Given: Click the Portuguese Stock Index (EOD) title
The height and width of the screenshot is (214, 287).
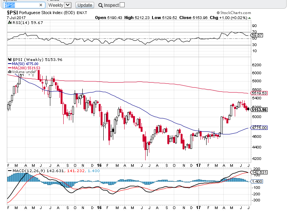Looking at the screenshot, I should pos(47,13).
